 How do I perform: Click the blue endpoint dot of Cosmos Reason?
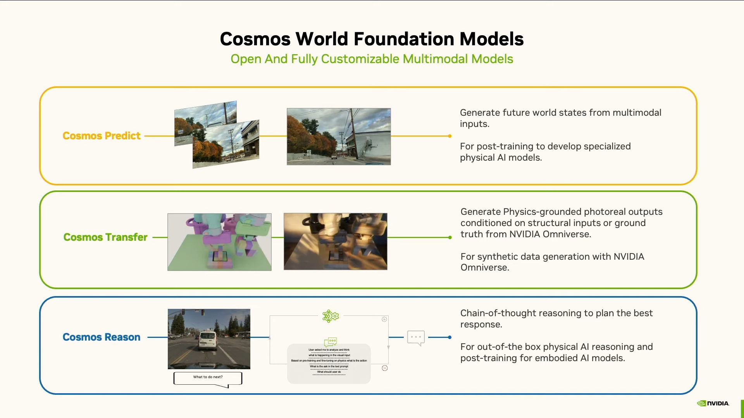[449, 337]
